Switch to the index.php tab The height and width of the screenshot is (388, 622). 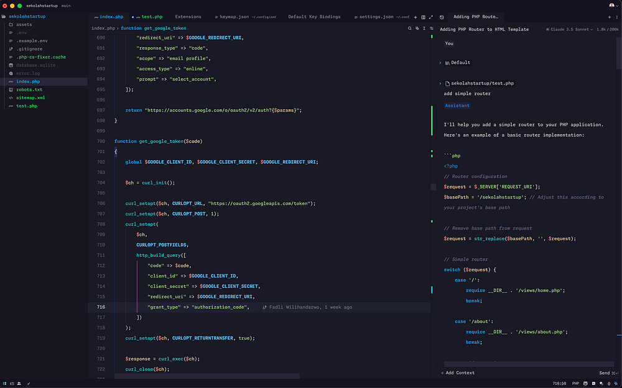(x=109, y=17)
